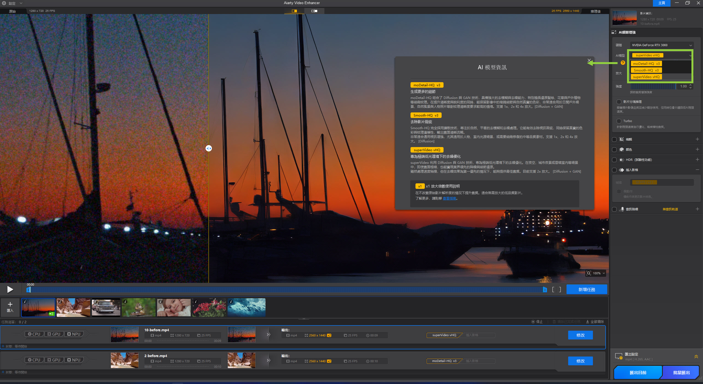Enable the Turbo checkbox

click(x=619, y=121)
